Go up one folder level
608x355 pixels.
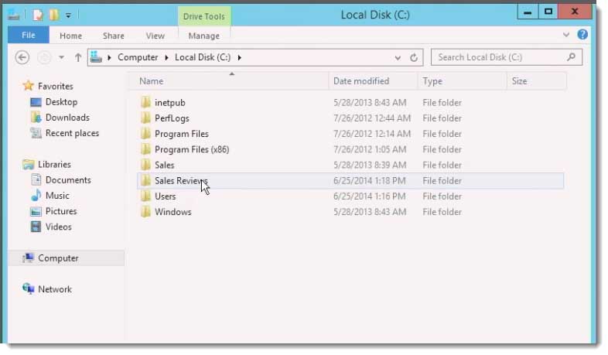coord(78,57)
